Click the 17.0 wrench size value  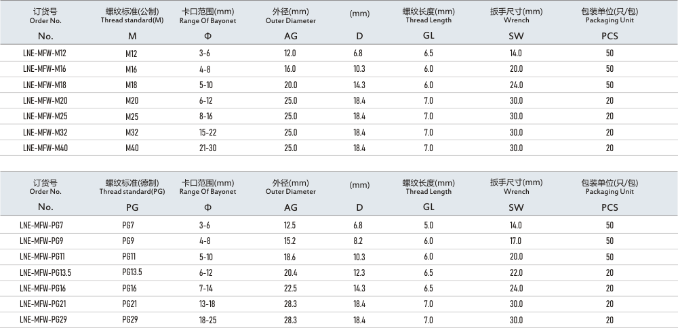point(516,241)
